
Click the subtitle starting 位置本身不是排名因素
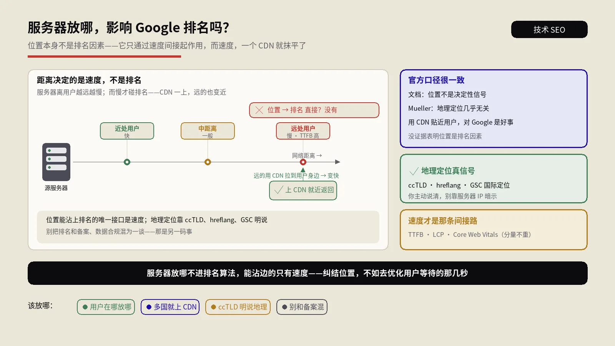[x=167, y=46]
